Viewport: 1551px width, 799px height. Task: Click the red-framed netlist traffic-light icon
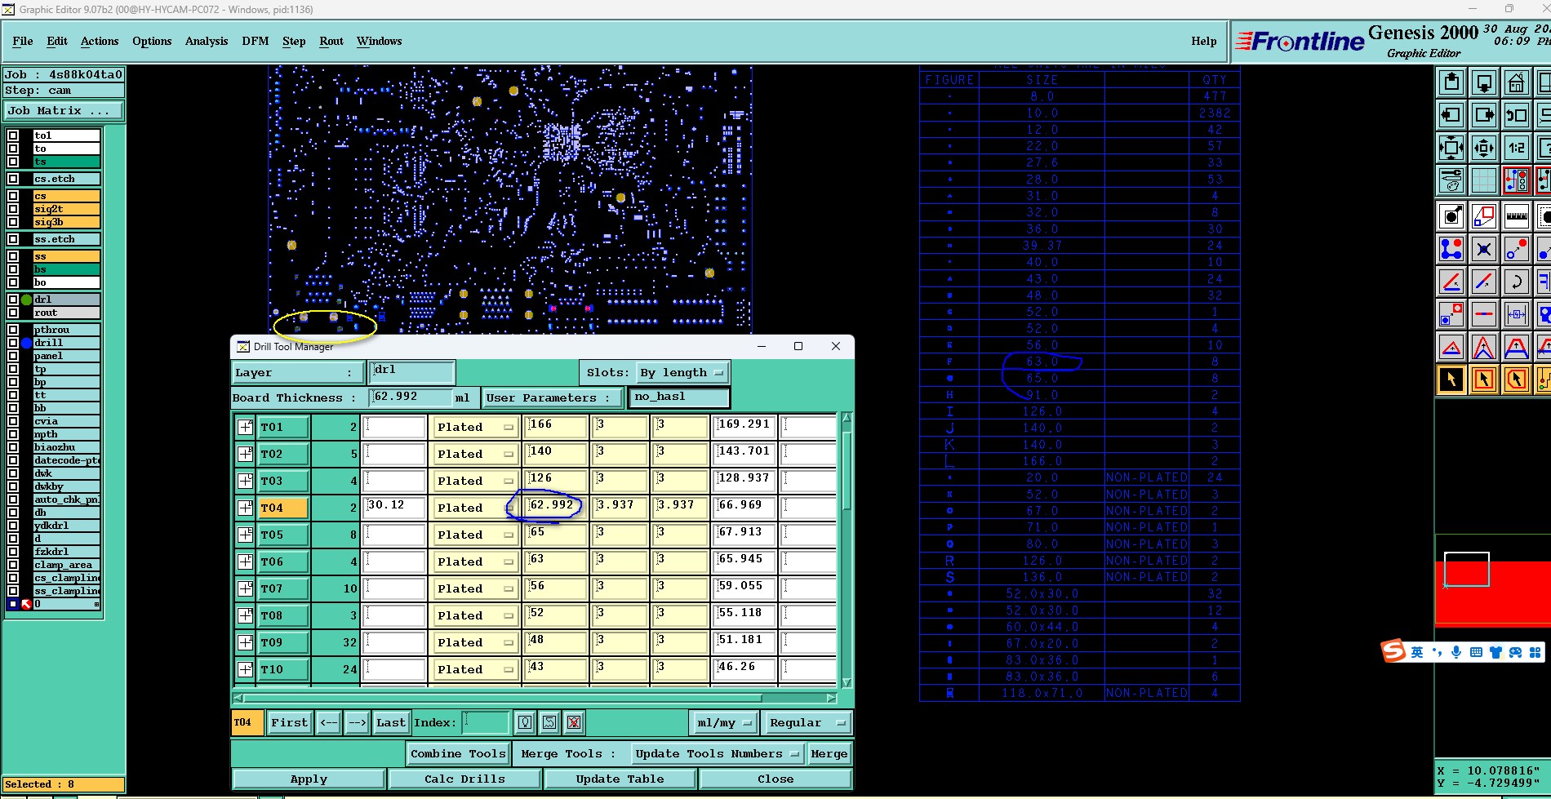pyautogui.click(x=1516, y=180)
